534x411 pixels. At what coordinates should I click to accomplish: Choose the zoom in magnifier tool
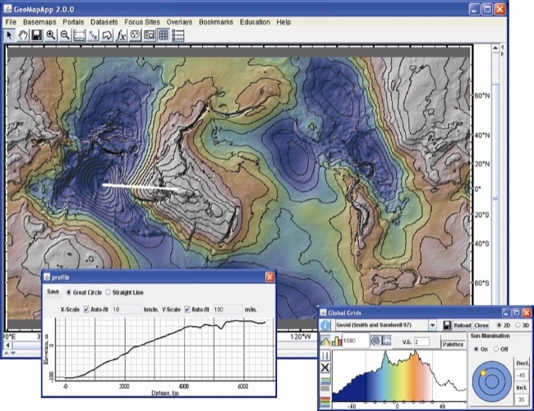click(51, 35)
